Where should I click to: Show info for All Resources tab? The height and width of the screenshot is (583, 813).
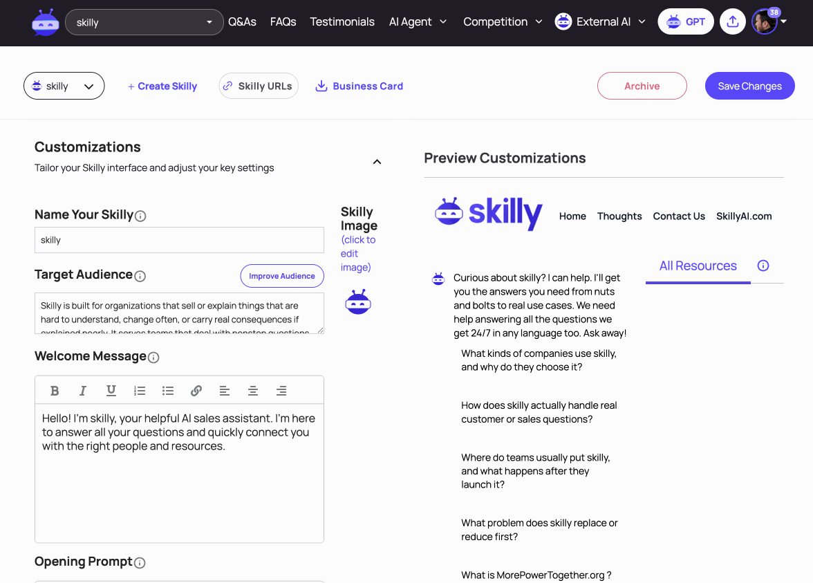(x=763, y=266)
